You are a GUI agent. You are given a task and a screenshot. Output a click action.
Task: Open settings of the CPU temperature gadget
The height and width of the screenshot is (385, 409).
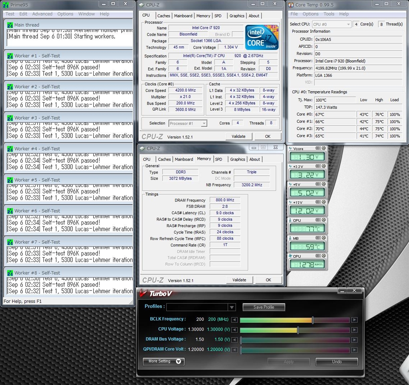tap(318, 220)
